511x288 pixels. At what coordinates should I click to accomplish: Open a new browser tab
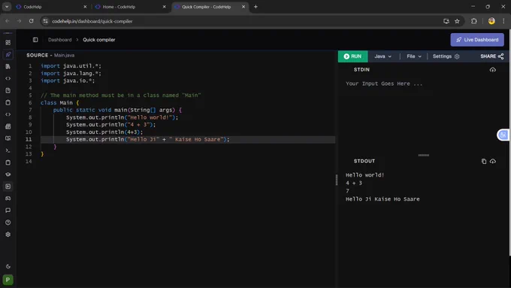[x=255, y=7]
